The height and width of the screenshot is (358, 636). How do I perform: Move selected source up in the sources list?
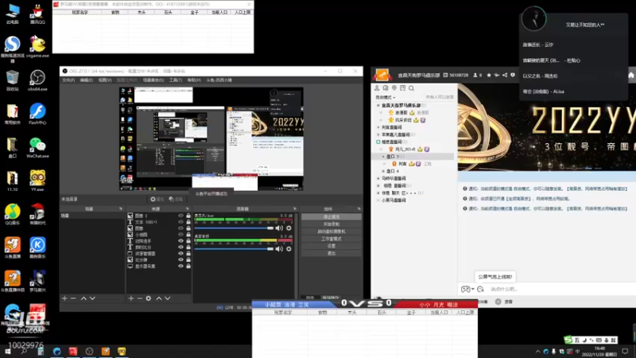click(x=158, y=298)
